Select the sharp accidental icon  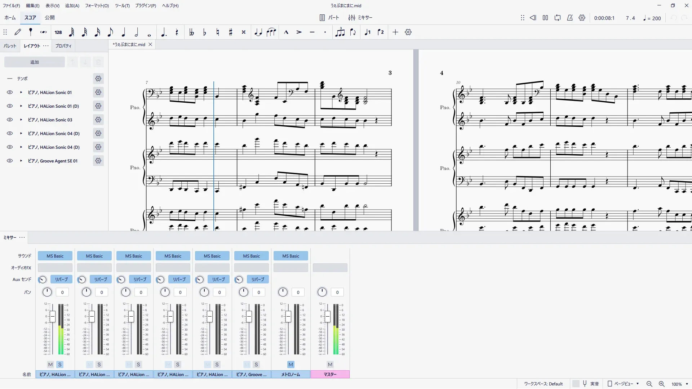(231, 32)
